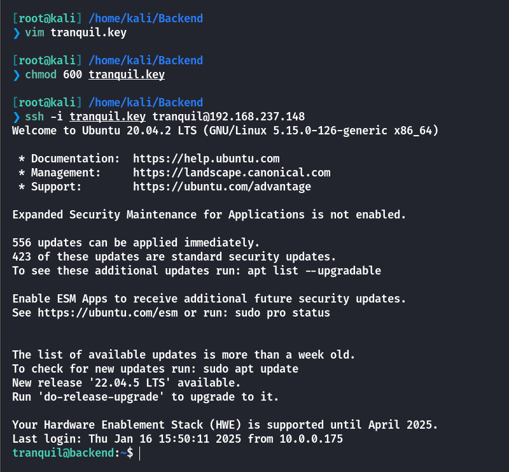Screen dimensions: 509x472
Task: Click at the terminal cursor after the dollar sign
Action: pos(139,453)
